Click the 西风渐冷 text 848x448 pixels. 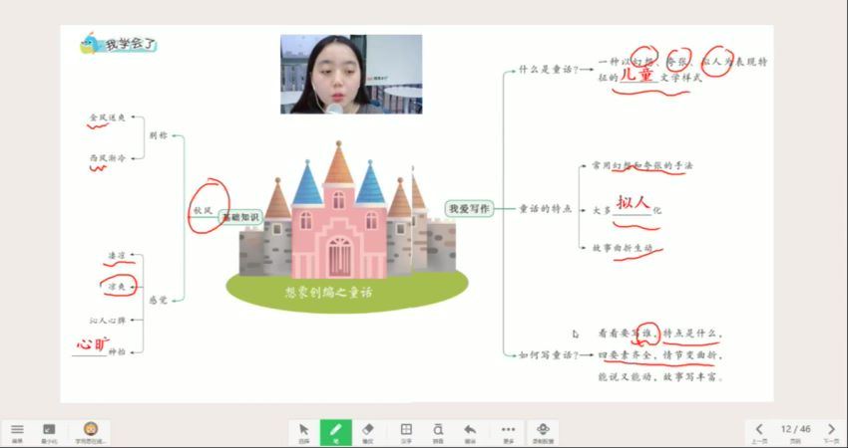pyautogui.click(x=107, y=158)
